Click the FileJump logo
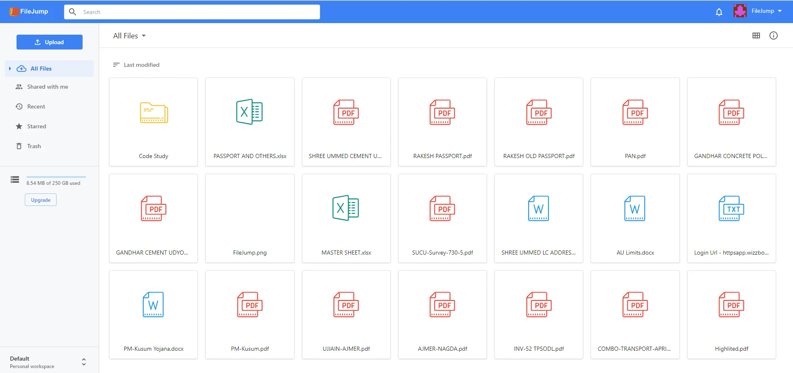This screenshot has height=373, width=793. [x=28, y=11]
